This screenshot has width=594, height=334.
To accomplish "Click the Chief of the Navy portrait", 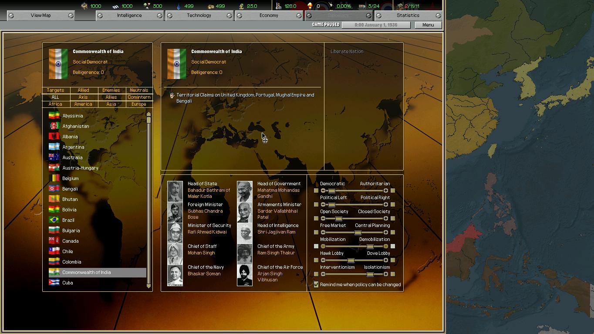I will pos(175,275).
